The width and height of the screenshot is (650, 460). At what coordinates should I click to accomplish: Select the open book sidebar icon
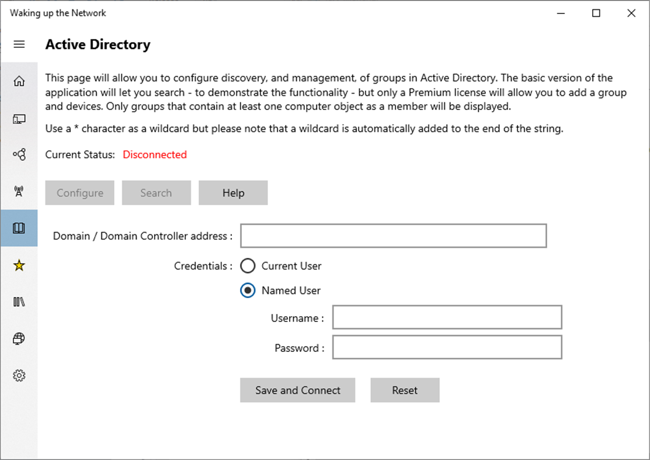click(19, 228)
